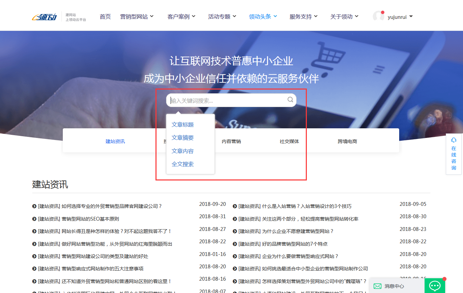463x293 pixels.
Task: Switch to the 跨境电商 tab
Action: click(x=347, y=141)
